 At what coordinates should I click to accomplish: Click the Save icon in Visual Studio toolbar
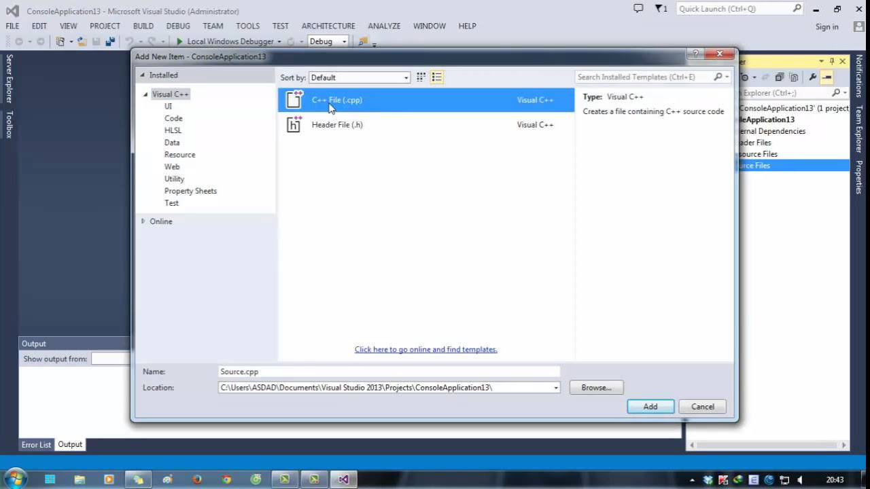[96, 41]
